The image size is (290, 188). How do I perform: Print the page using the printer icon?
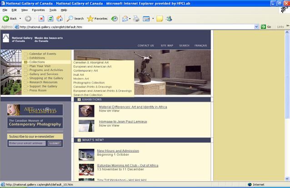pos(136,19)
